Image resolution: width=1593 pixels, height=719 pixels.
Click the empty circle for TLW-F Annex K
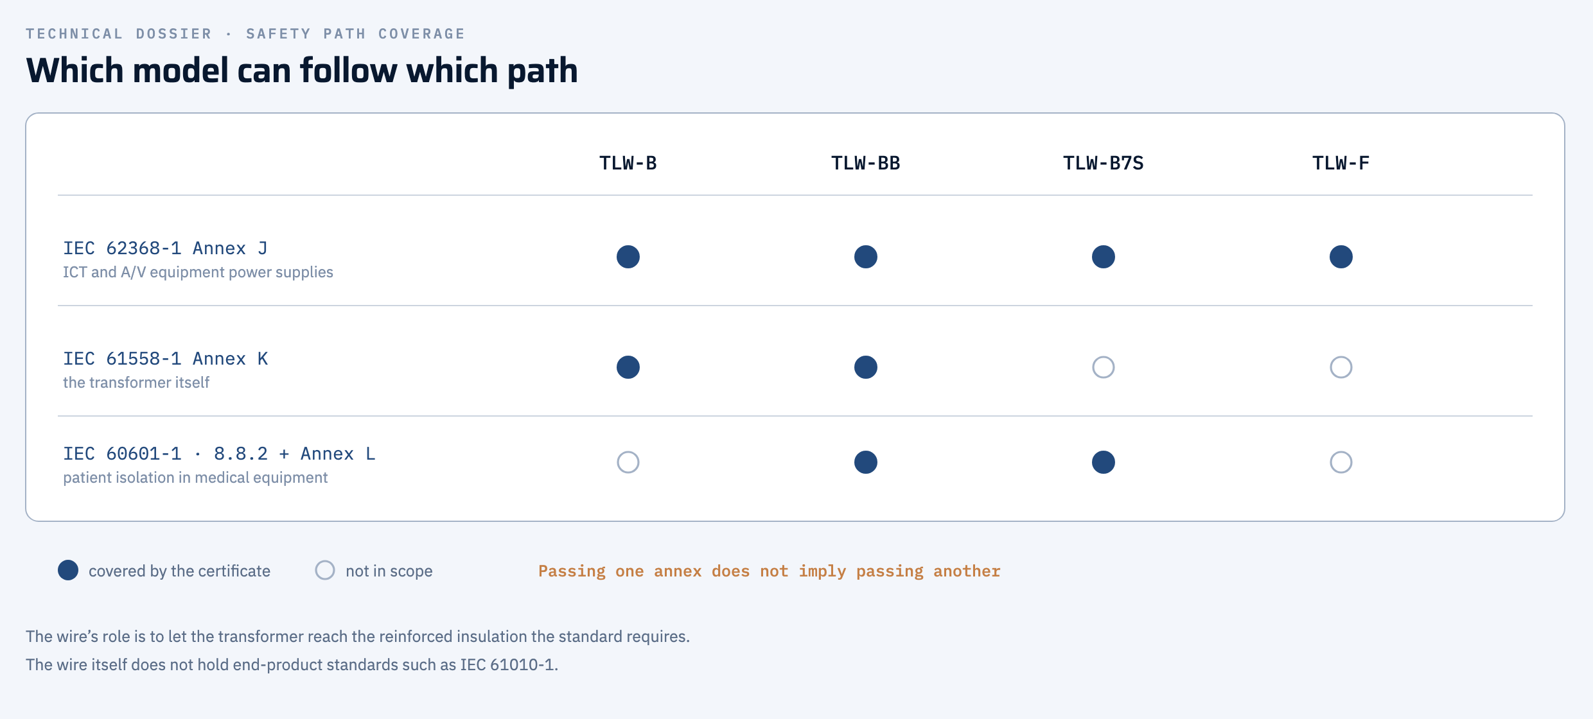point(1341,367)
